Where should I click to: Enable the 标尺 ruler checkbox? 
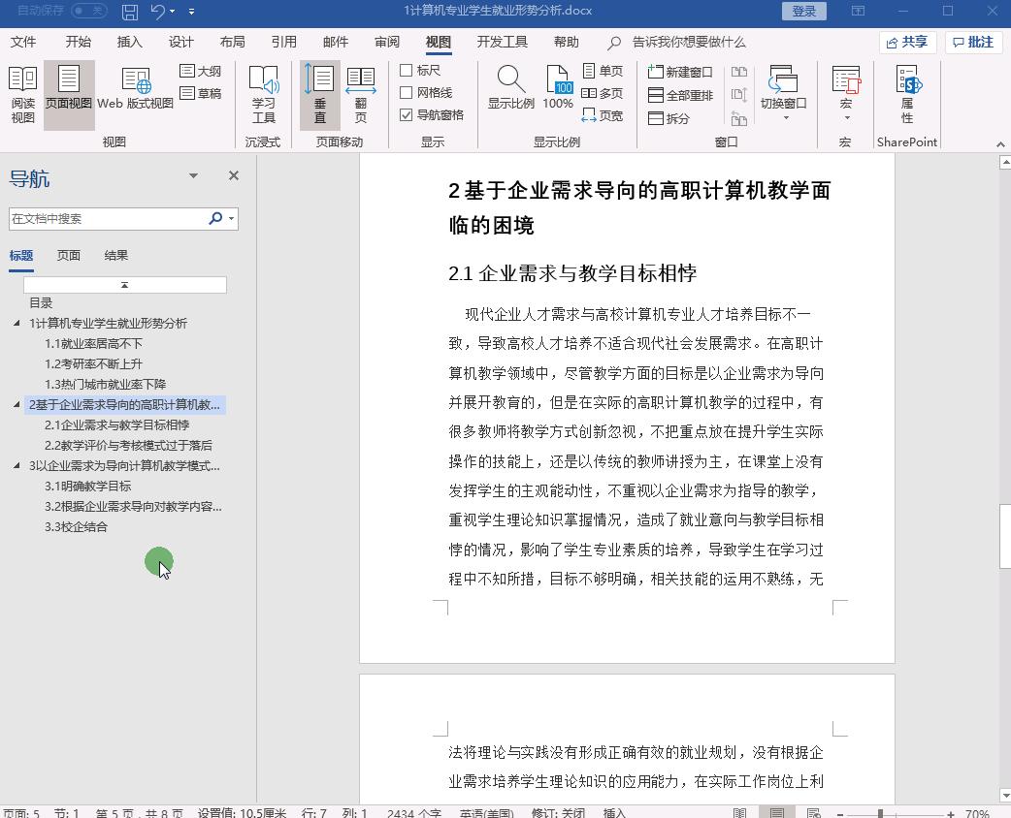(x=407, y=71)
